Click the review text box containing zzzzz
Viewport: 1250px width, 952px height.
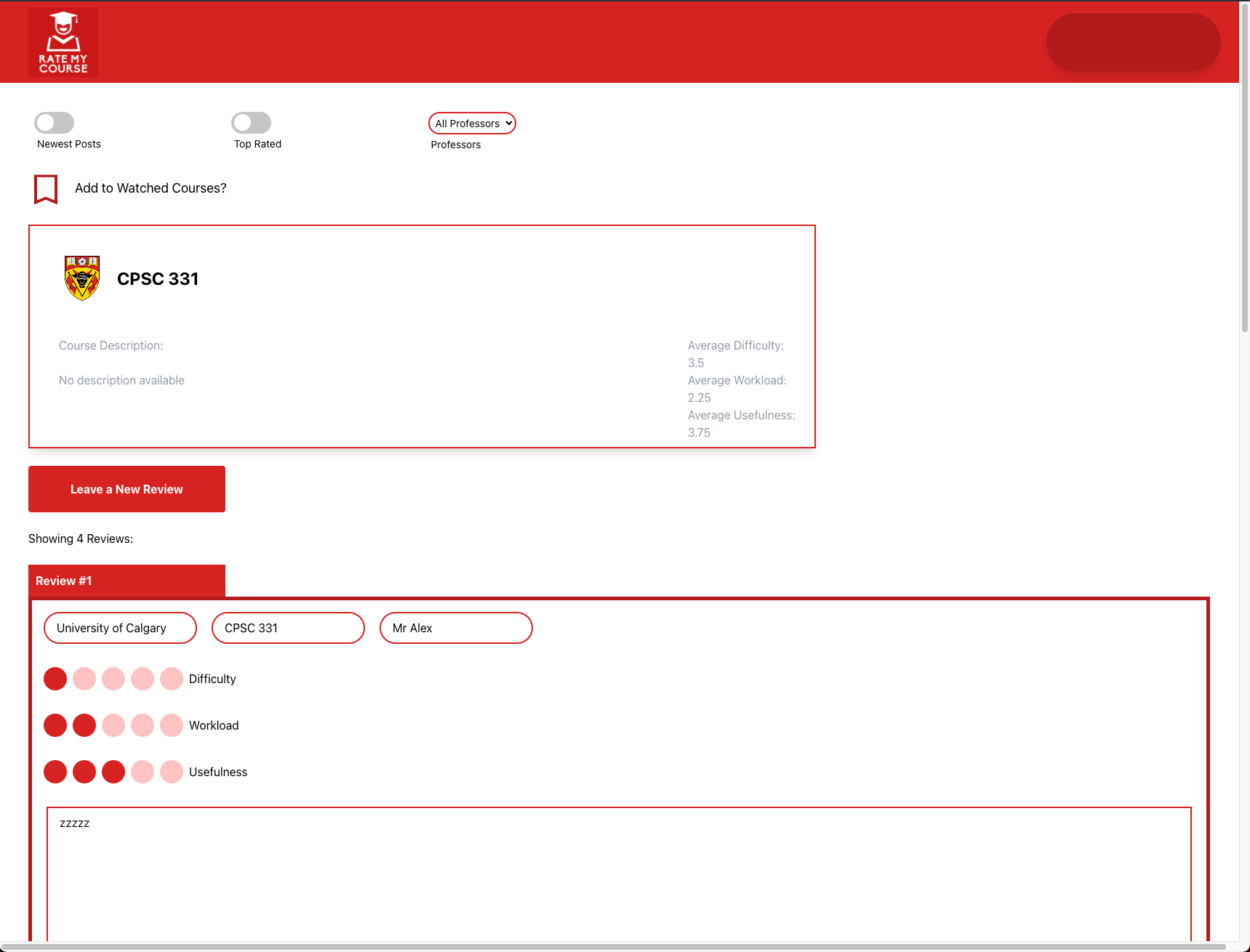click(618, 872)
